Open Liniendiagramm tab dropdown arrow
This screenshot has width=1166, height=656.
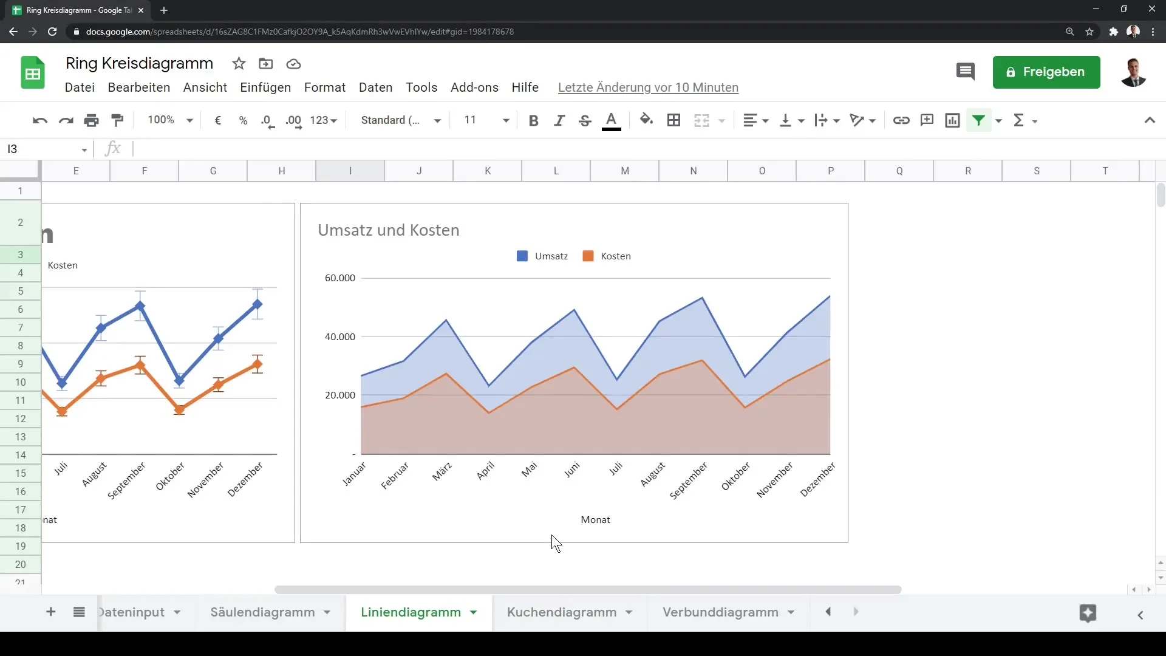(474, 613)
